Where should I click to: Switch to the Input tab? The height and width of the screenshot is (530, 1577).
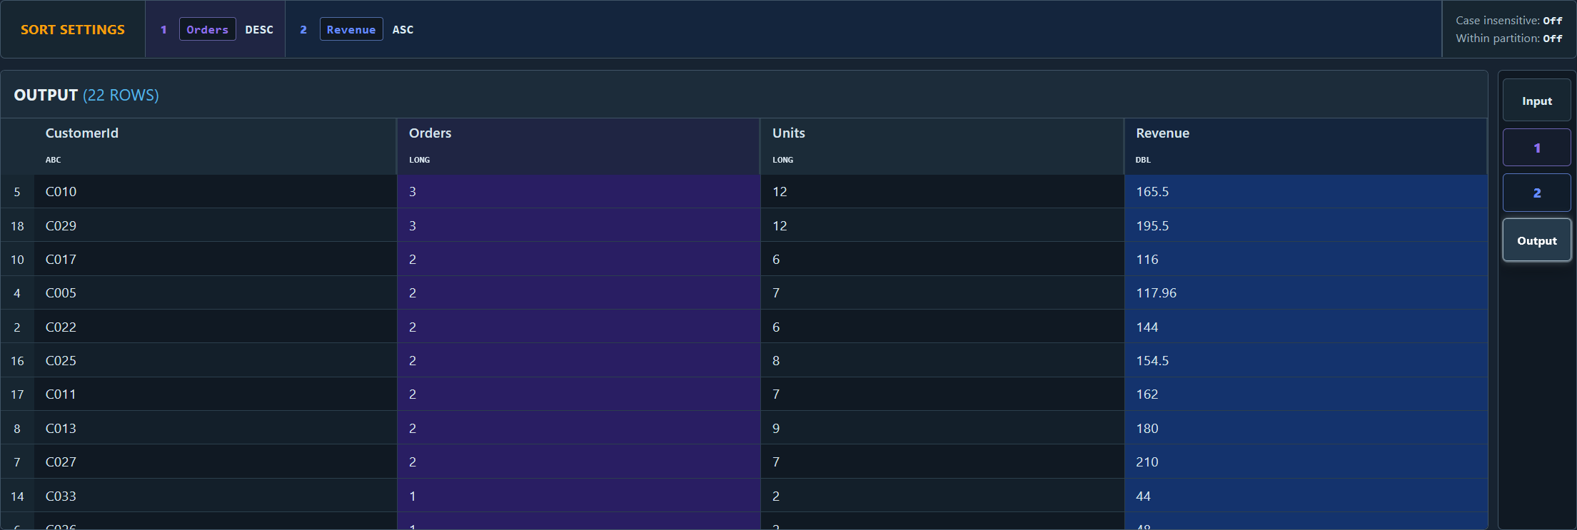1536,101
